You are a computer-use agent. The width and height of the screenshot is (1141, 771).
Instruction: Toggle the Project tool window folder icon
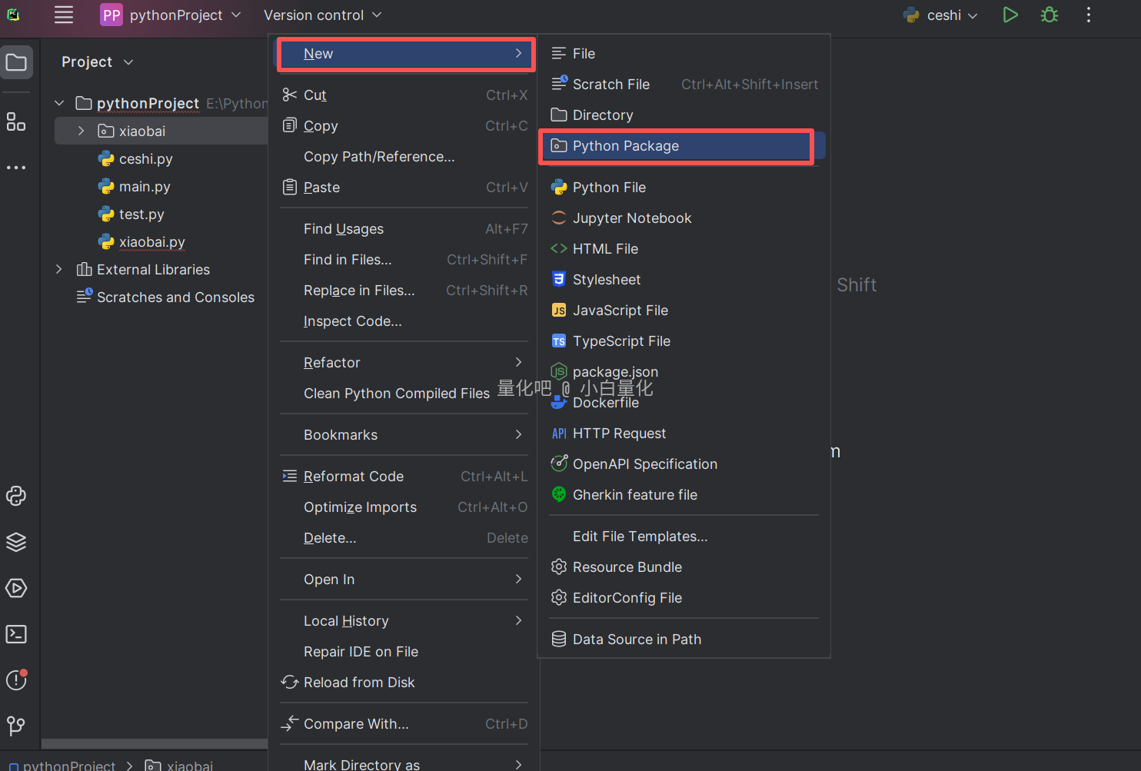click(x=16, y=62)
